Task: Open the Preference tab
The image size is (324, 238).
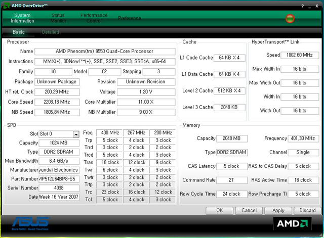Action: coord(130,18)
